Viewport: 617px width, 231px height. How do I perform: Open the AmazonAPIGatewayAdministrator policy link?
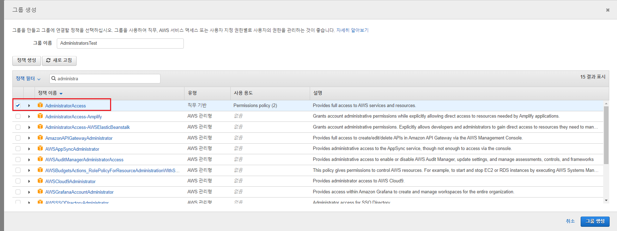(x=79, y=138)
